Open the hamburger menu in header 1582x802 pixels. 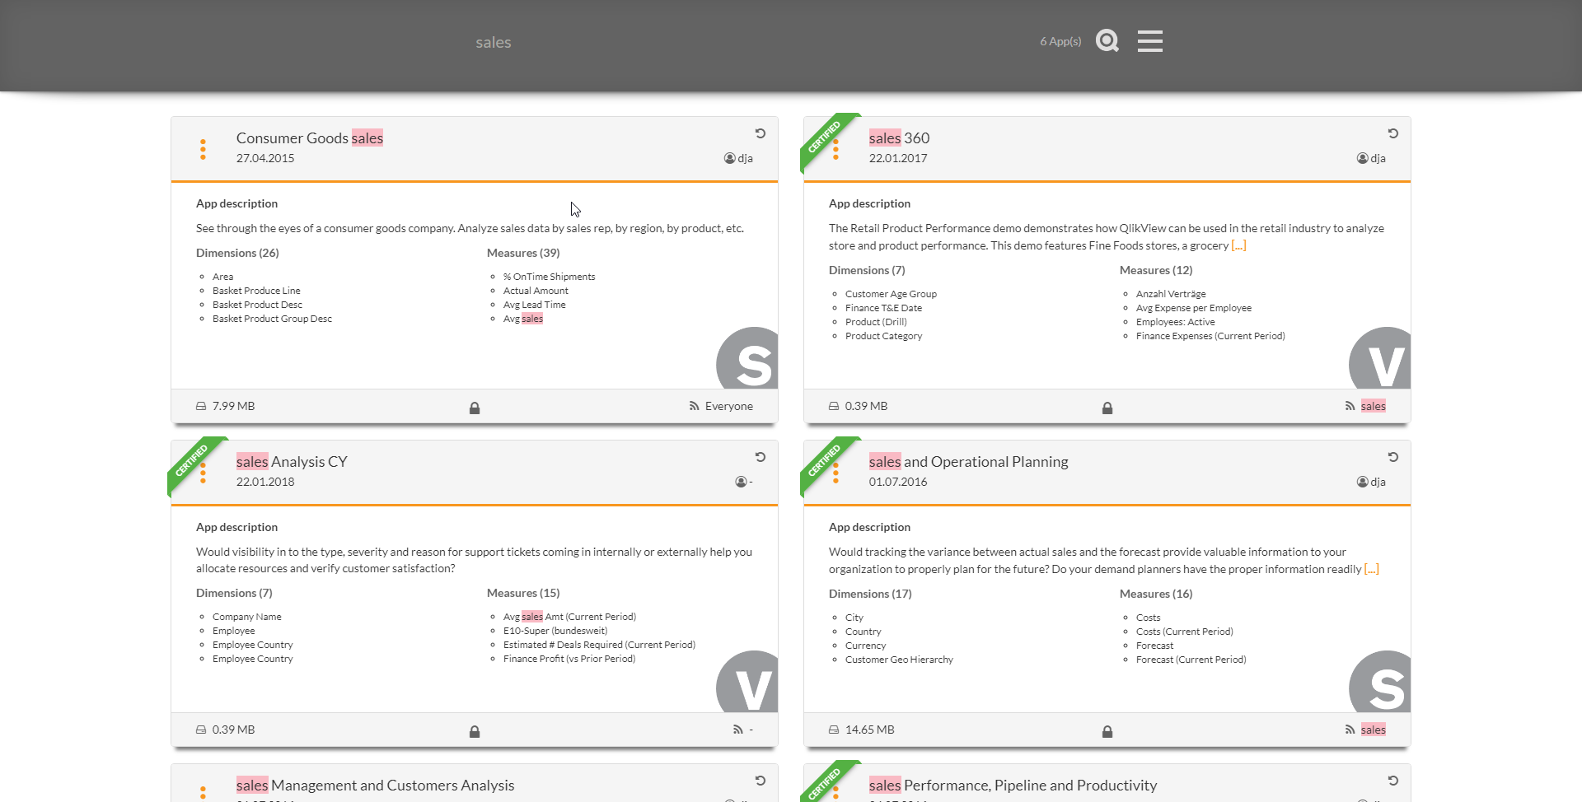coord(1149,40)
